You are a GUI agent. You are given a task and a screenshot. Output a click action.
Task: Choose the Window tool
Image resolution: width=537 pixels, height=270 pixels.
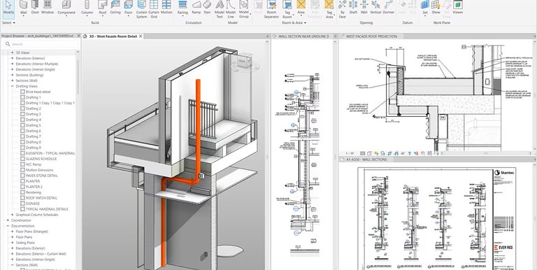[48, 8]
